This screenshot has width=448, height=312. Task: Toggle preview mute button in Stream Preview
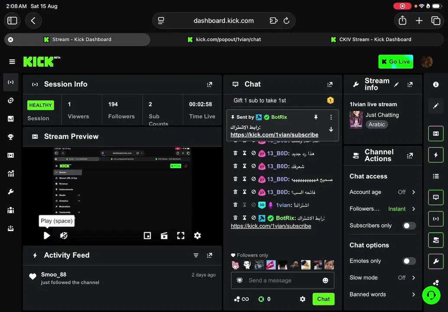coord(64,235)
